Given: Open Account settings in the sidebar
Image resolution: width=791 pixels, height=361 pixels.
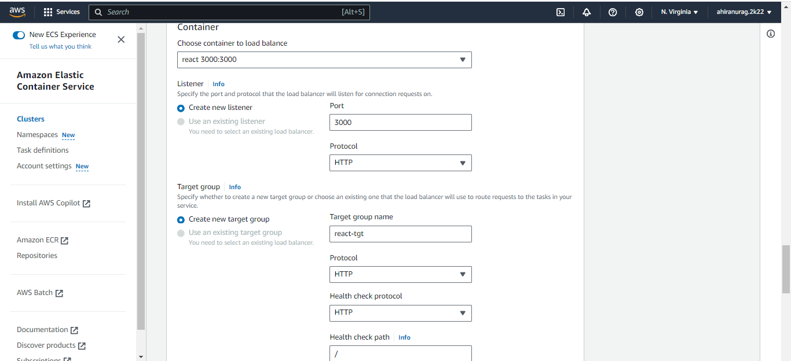Looking at the screenshot, I should click(x=44, y=166).
